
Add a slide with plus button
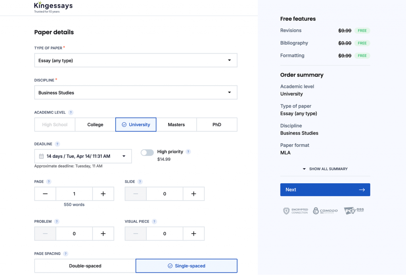[x=193, y=194]
